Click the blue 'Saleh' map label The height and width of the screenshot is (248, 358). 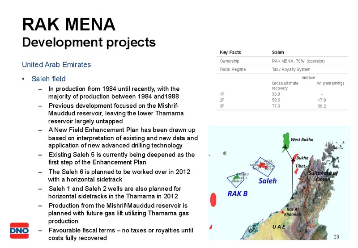tap(267, 181)
